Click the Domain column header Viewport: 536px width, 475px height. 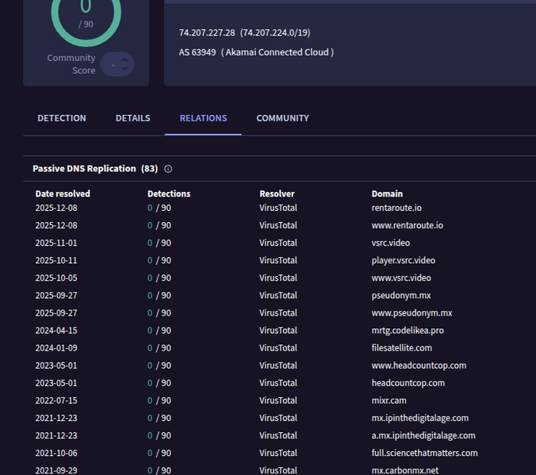pyautogui.click(x=387, y=194)
